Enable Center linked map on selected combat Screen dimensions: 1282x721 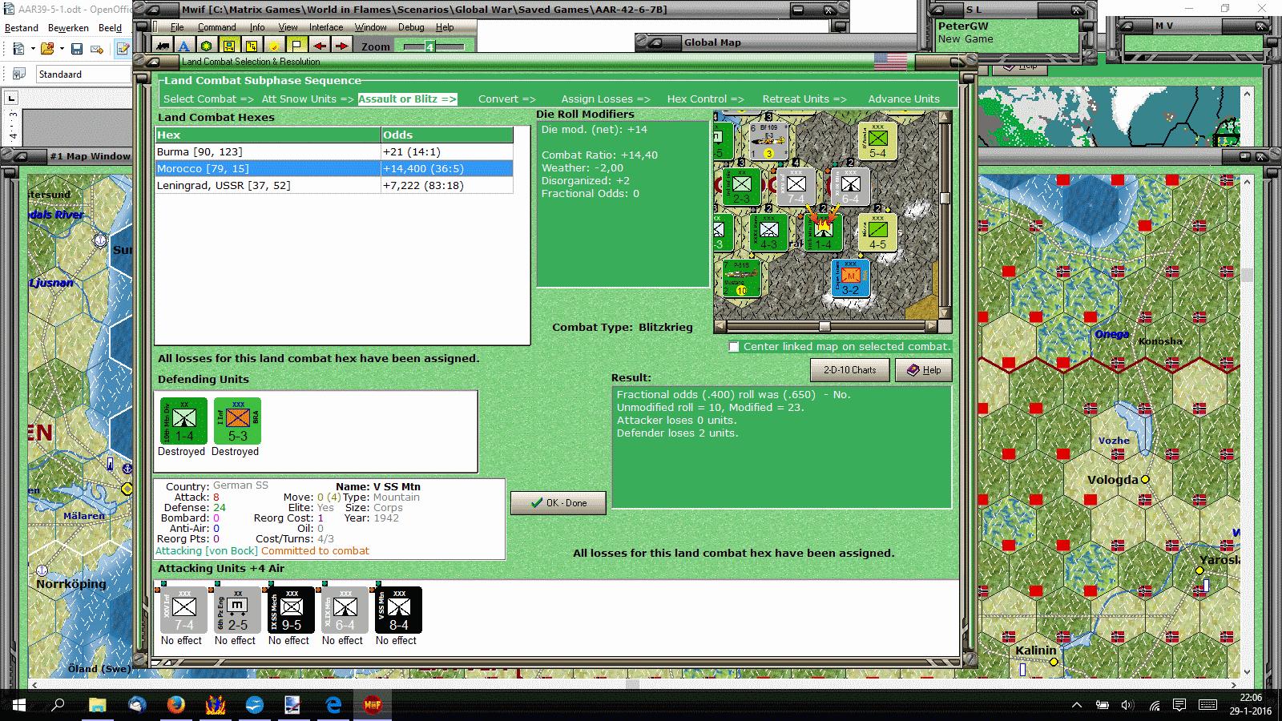pos(734,347)
